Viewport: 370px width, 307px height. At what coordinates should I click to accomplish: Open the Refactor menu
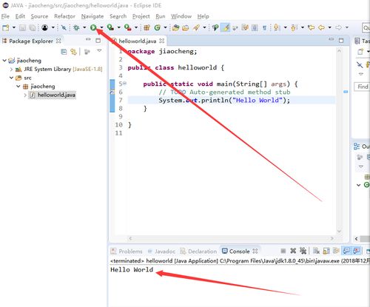pyautogui.click(x=64, y=16)
